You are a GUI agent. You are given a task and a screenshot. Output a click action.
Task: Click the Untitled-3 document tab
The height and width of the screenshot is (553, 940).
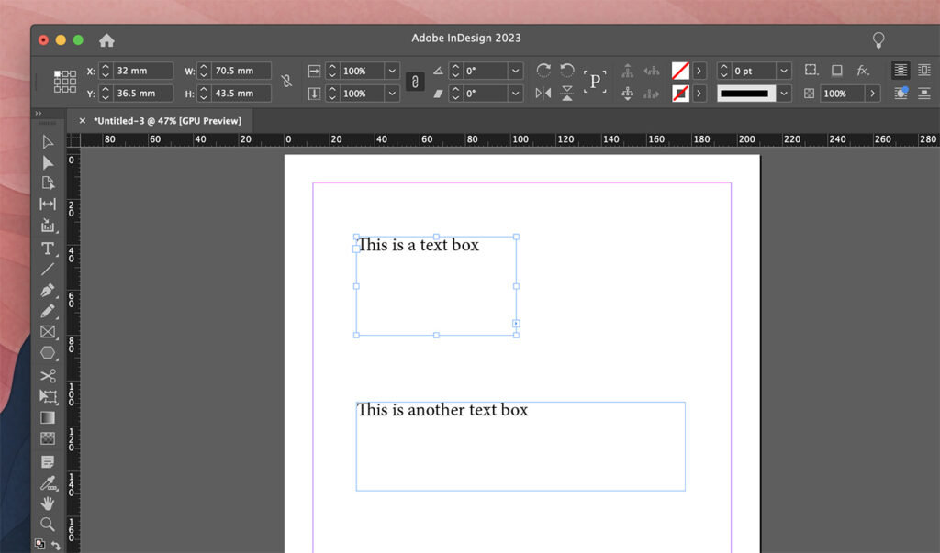[165, 120]
